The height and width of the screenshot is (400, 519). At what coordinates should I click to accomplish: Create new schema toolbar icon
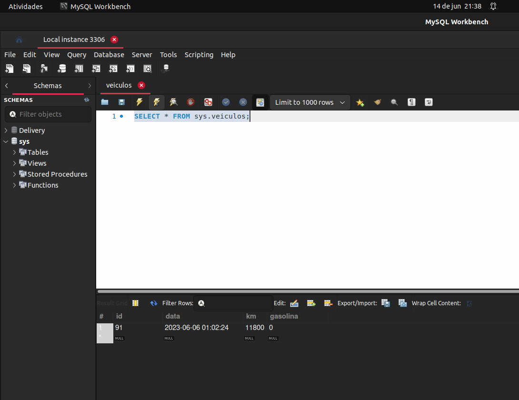61,69
